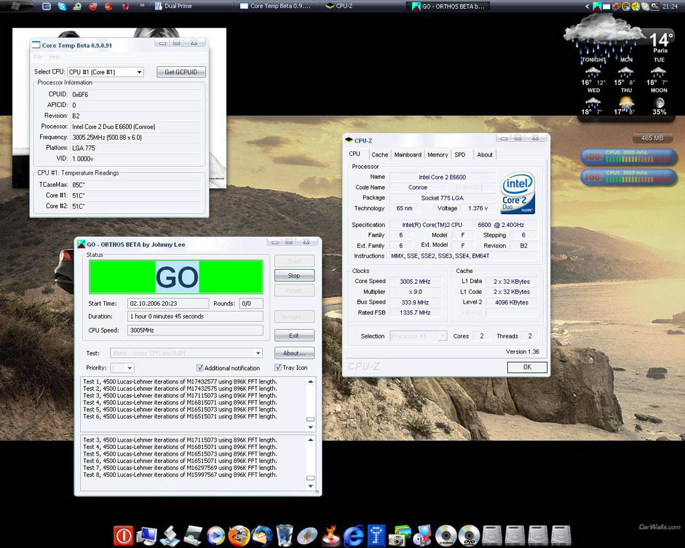The width and height of the screenshot is (685, 548).
Task: Click the About... button in ORTHOS
Action: (294, 353)
